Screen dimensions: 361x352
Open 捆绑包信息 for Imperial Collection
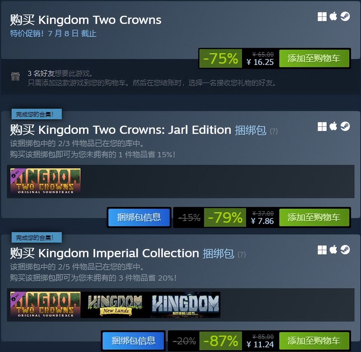pyautogui.click(x=133, y=341)
